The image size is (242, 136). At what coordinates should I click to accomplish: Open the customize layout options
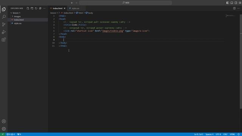click(240, 3)
